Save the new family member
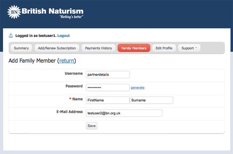 click(x=92, y=126)
